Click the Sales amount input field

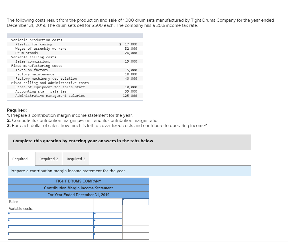136,202
